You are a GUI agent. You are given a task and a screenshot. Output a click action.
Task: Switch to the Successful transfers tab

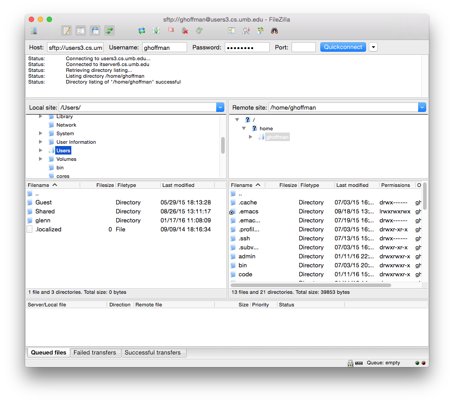[x=153, y=353]
